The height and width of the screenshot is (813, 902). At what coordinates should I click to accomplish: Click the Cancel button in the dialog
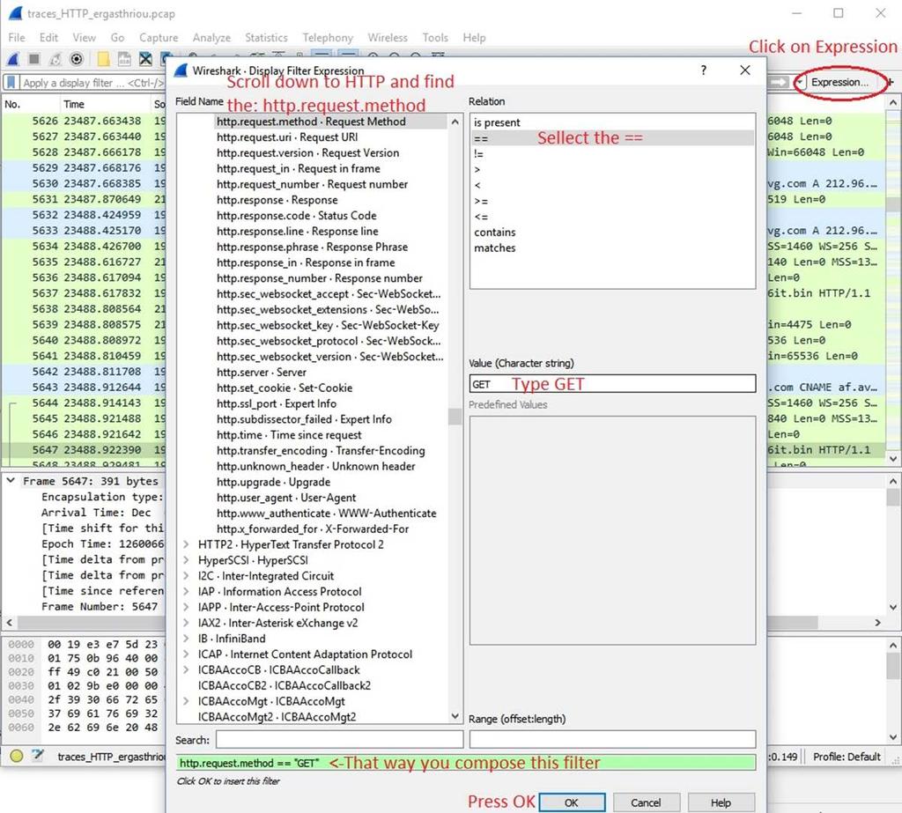tap(646, 802)
